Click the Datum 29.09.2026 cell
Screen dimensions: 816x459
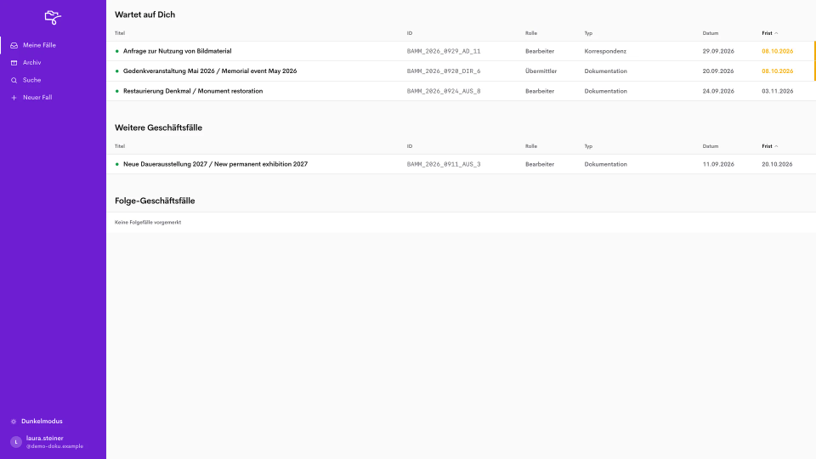coord(718,51)
